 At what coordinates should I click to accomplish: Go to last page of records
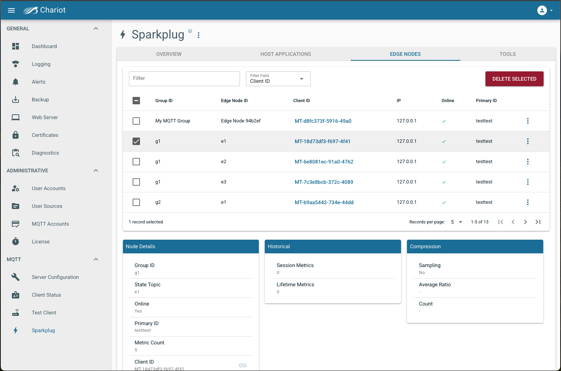(x=538, y=222)
